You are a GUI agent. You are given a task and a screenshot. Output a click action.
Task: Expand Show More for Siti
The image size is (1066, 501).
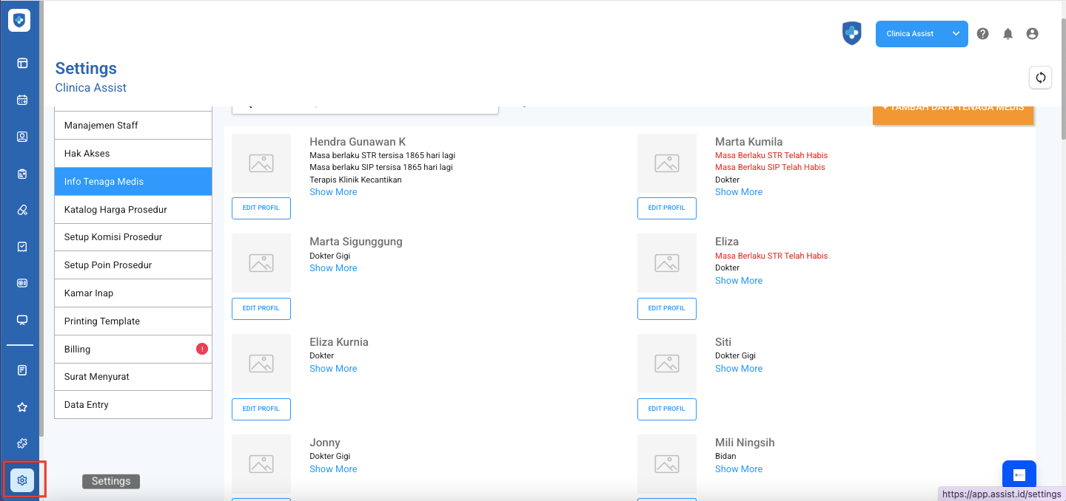click(738, 369)
